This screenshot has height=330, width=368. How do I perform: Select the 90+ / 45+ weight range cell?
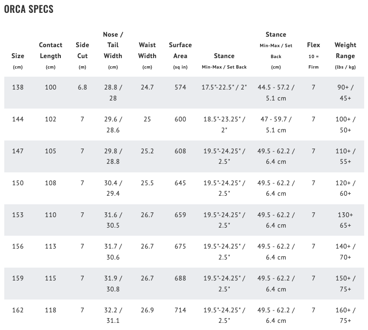click(345, 93)
